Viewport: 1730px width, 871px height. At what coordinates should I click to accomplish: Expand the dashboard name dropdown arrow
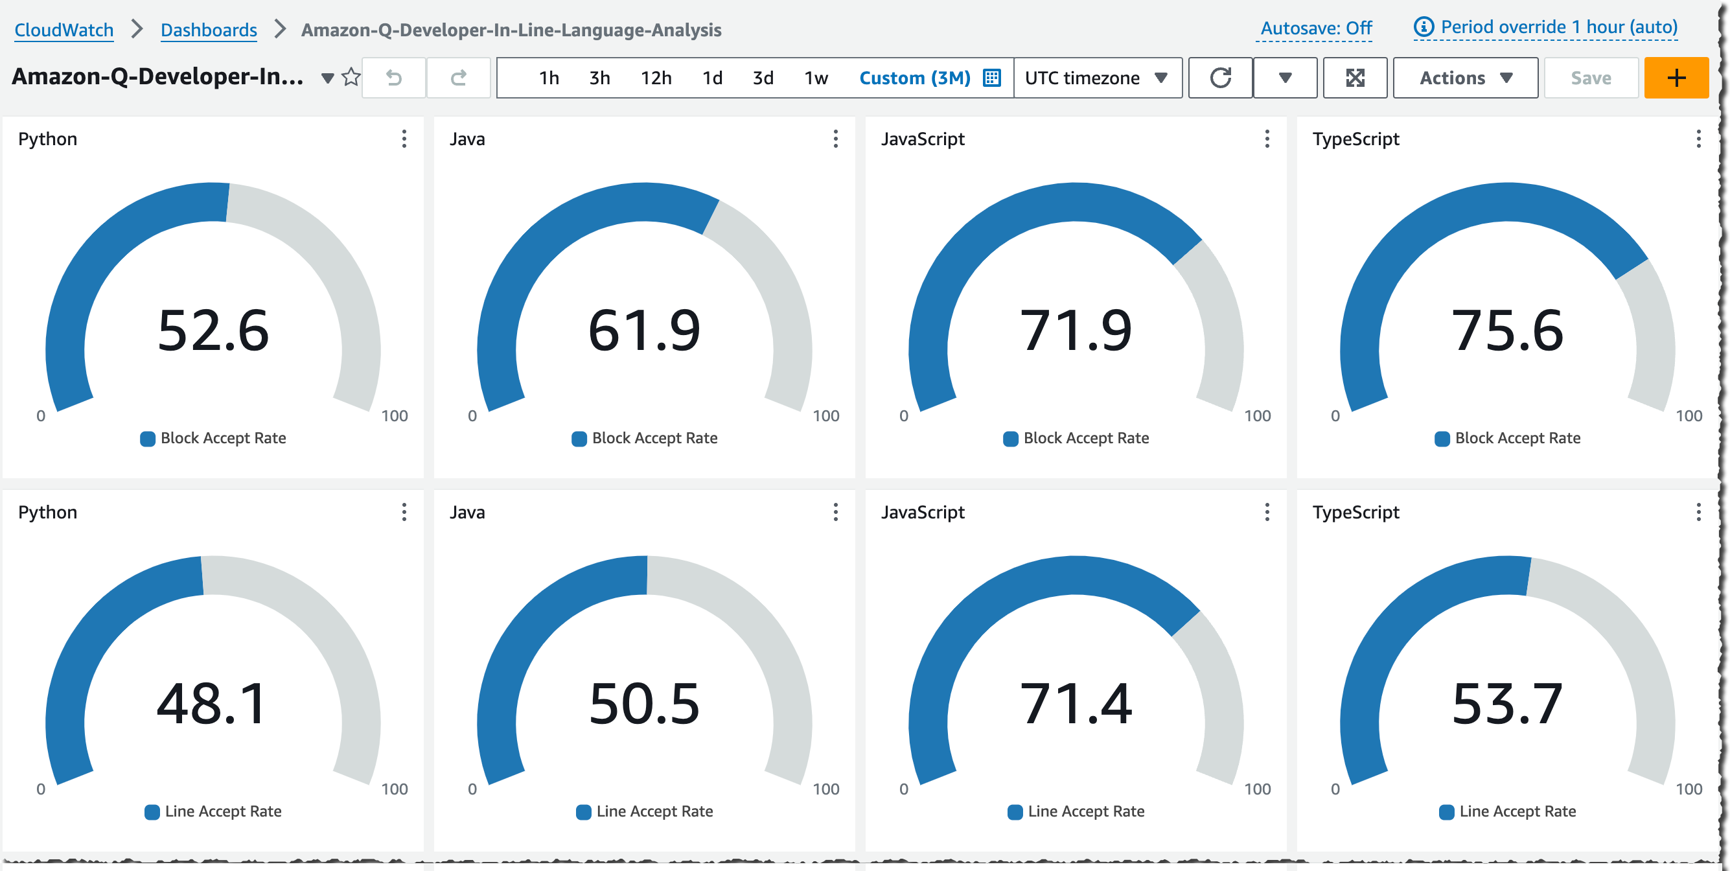327,78
